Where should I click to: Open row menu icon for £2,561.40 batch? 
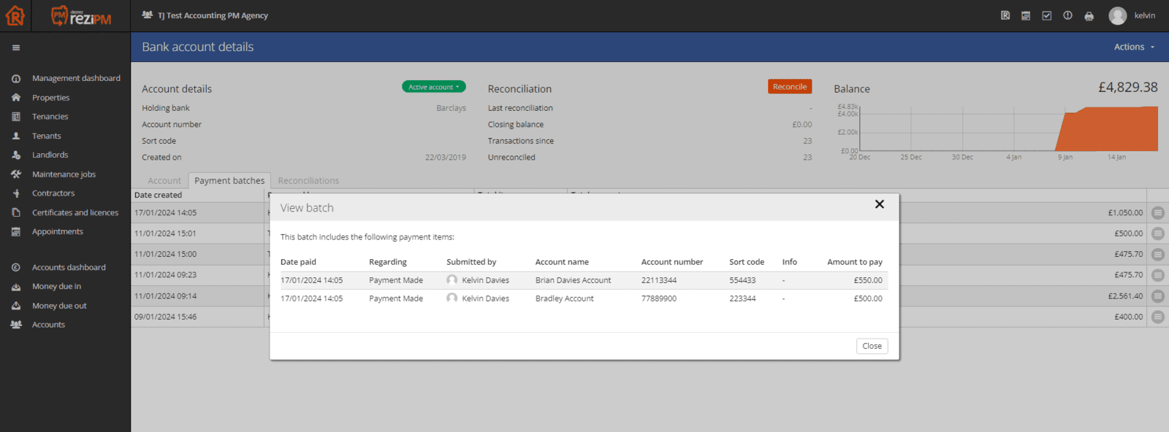pyautogui.click(x=1158, y=296)
